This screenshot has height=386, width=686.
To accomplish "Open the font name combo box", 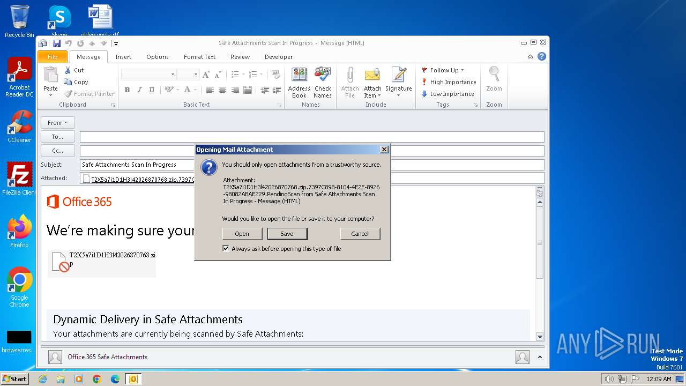I will [x=148, y=75].
